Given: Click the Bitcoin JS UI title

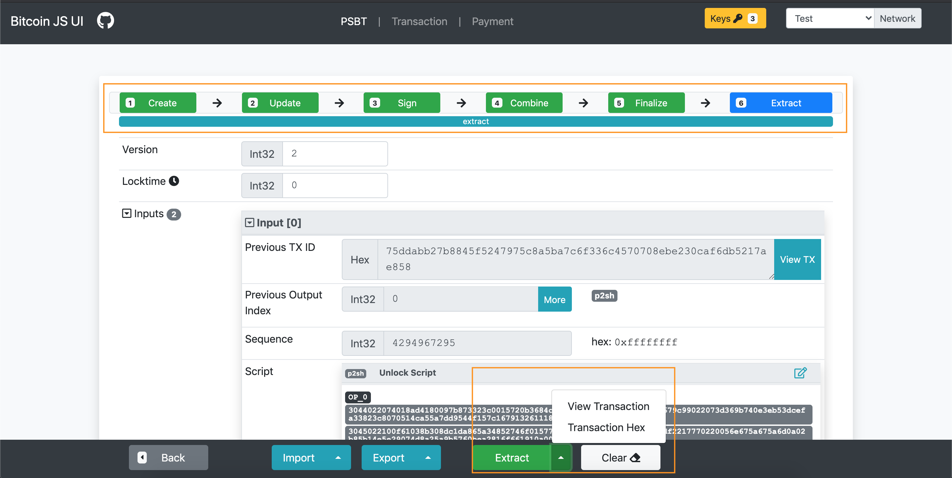Looking at the screenshot, I should click(x=47, y=21).
